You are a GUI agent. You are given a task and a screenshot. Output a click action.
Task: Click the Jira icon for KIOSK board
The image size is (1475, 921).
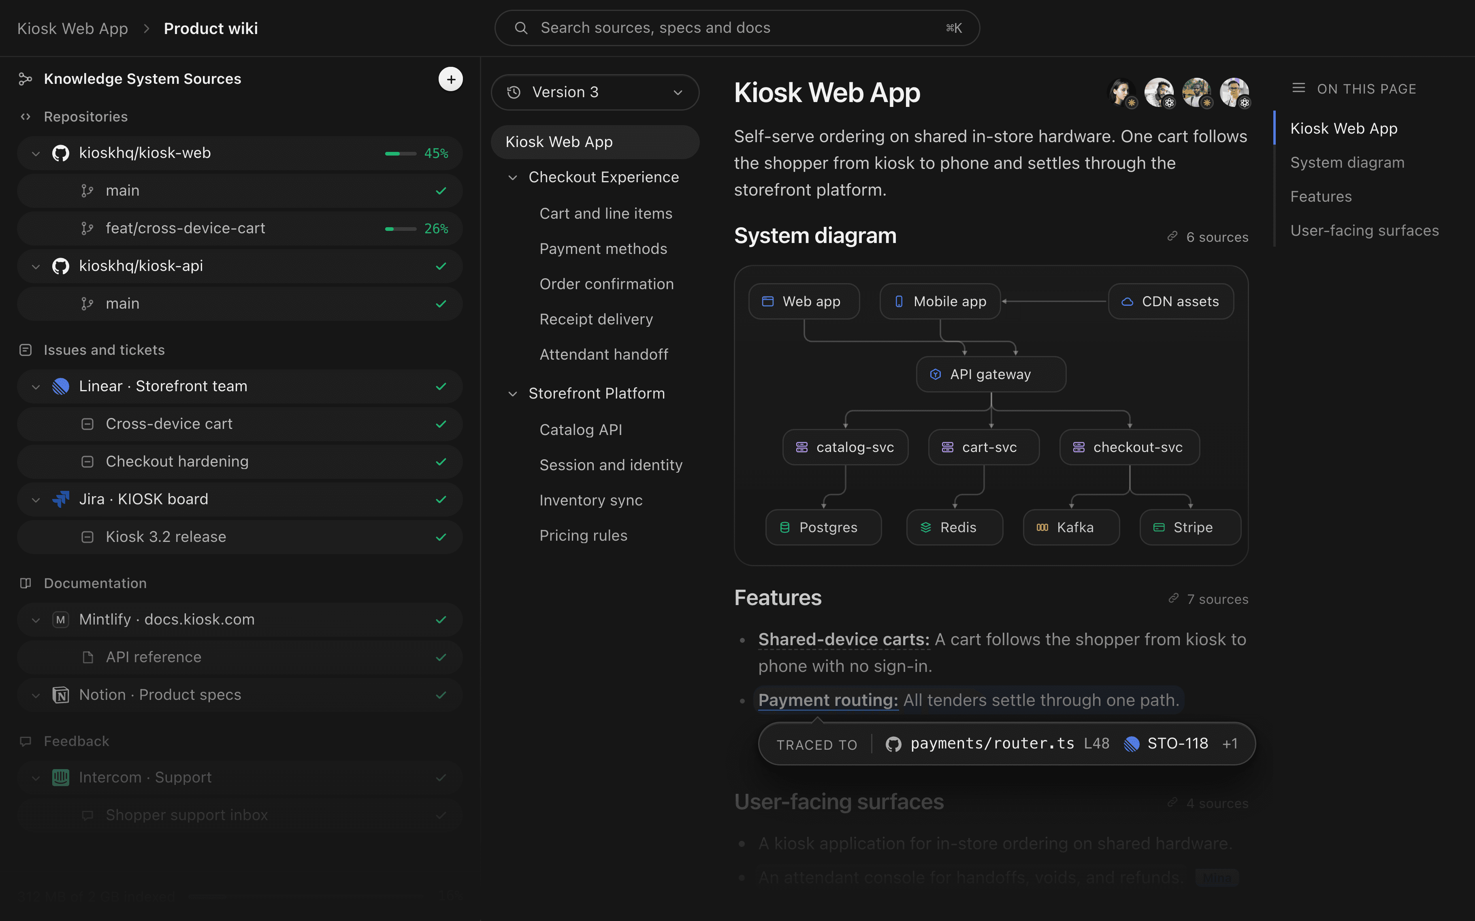coord(60,499)
